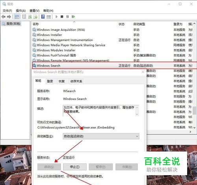Image resolution: width=197 pixels, height=185 pixels.
Task: Click the vertical scrollbar thumb of services list
Action: click(x=195, y=110)
